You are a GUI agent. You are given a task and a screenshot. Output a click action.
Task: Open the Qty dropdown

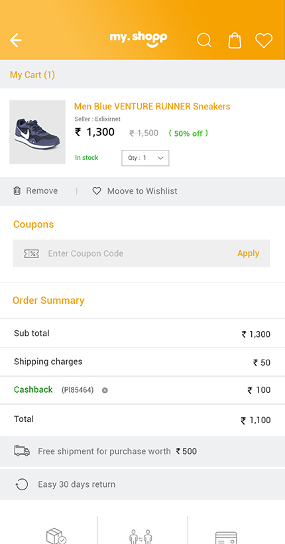[x=145, y=158]
